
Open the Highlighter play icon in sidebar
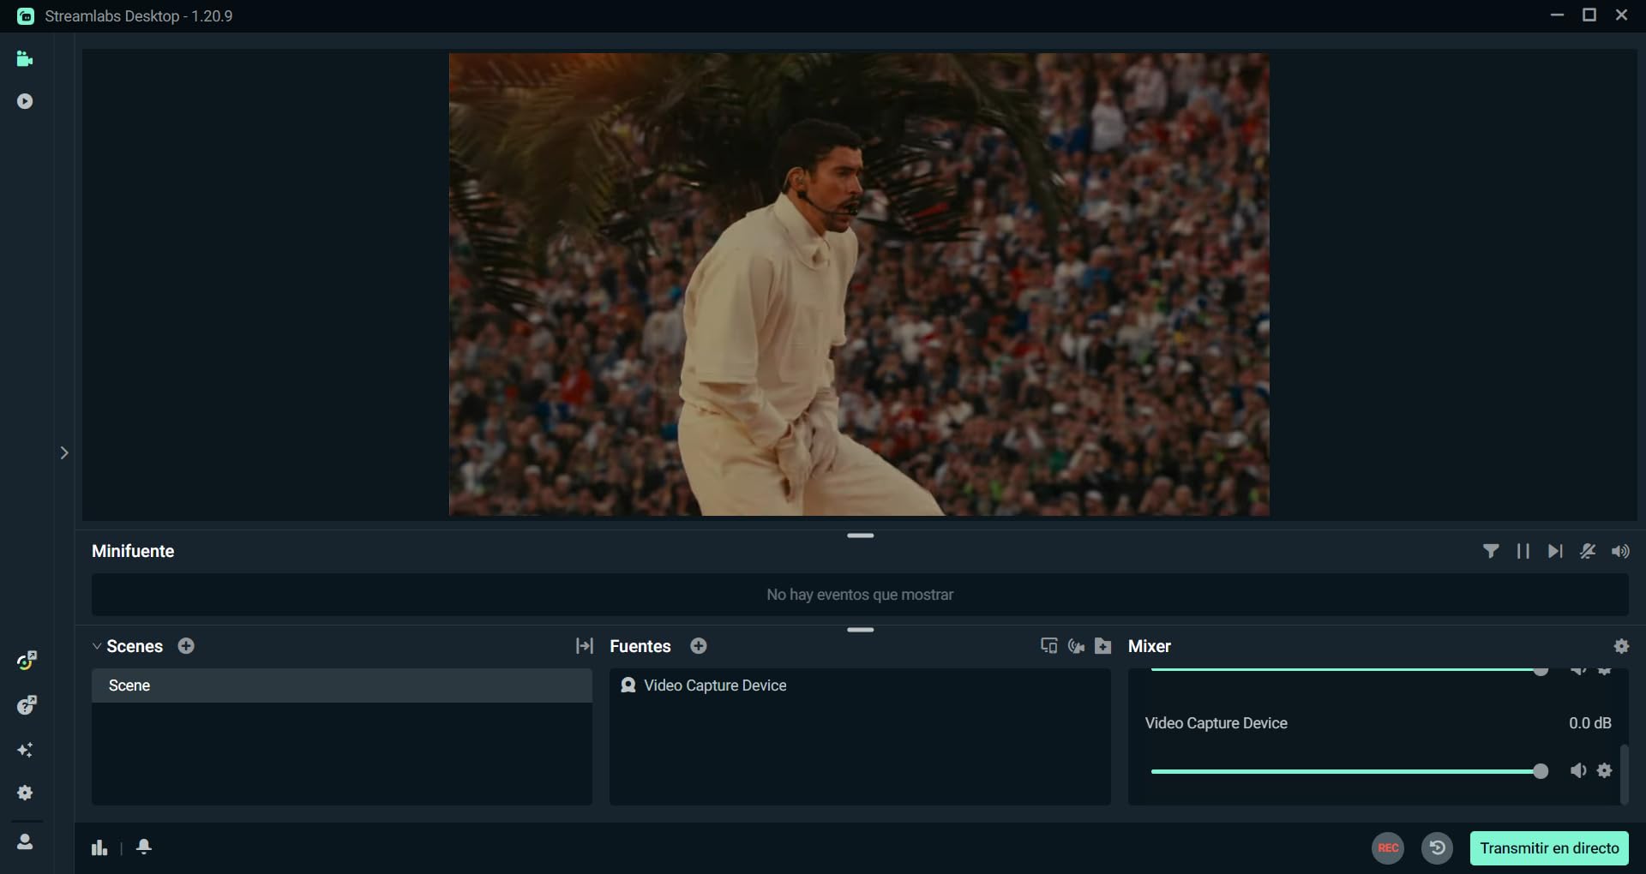25,101
